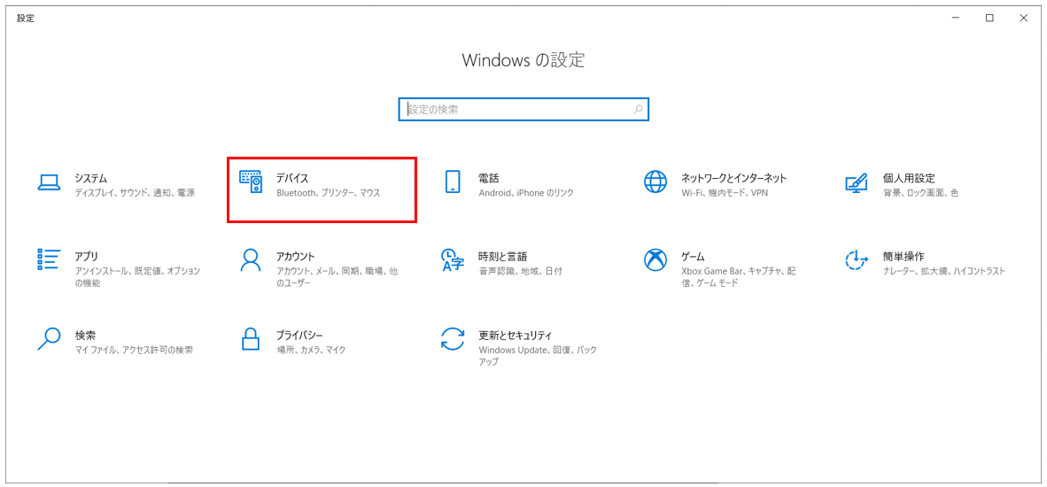Select the ネットワークとインターネット heading
The width and height of the screenshot is (1047, 487).
click(733, 178)
